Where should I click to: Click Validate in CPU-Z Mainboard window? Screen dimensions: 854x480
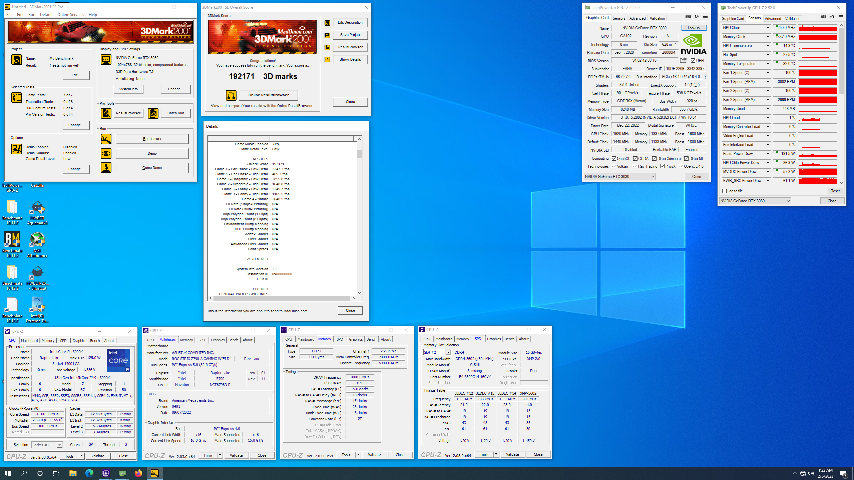coord(236,455)
